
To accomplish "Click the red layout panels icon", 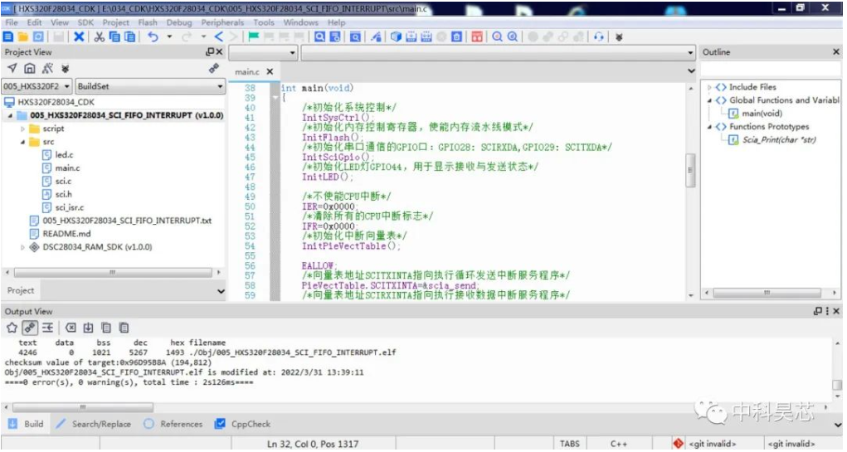I will tap(477, 36).
